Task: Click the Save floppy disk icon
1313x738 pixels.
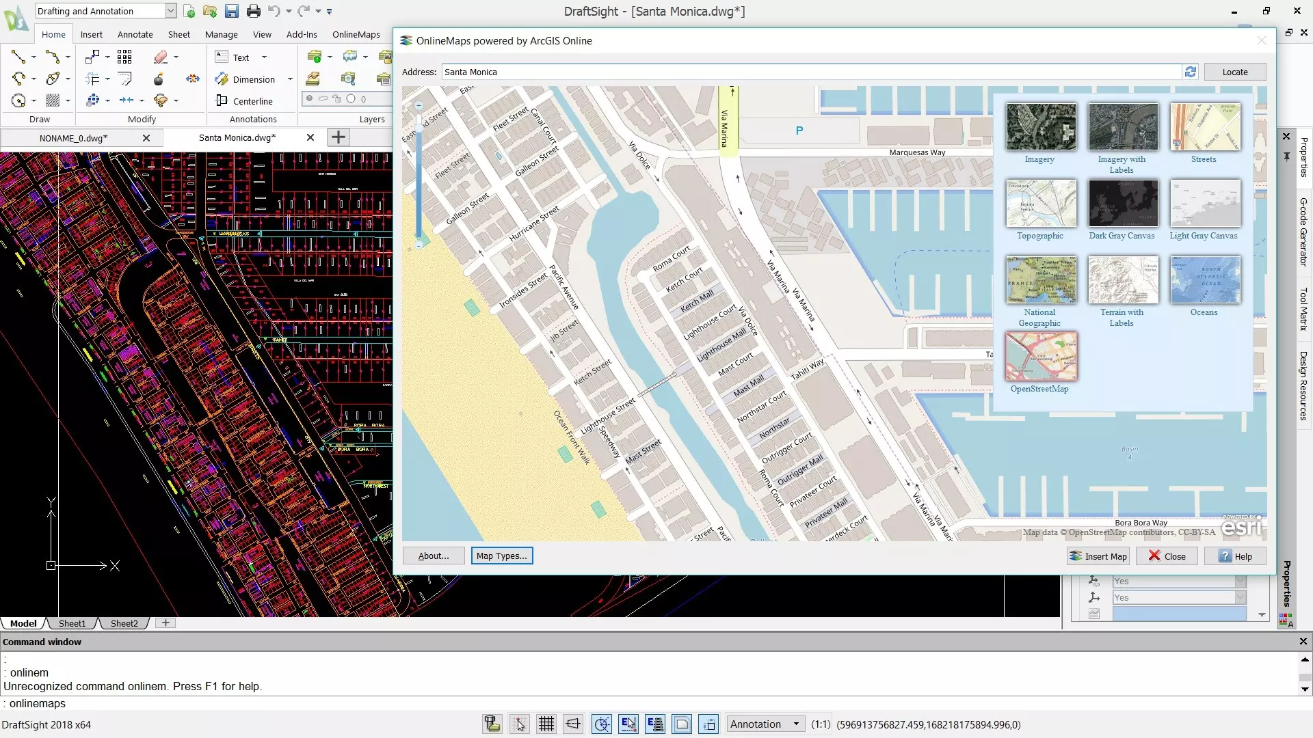Action: pyautogui.click(x=231, y=11)
